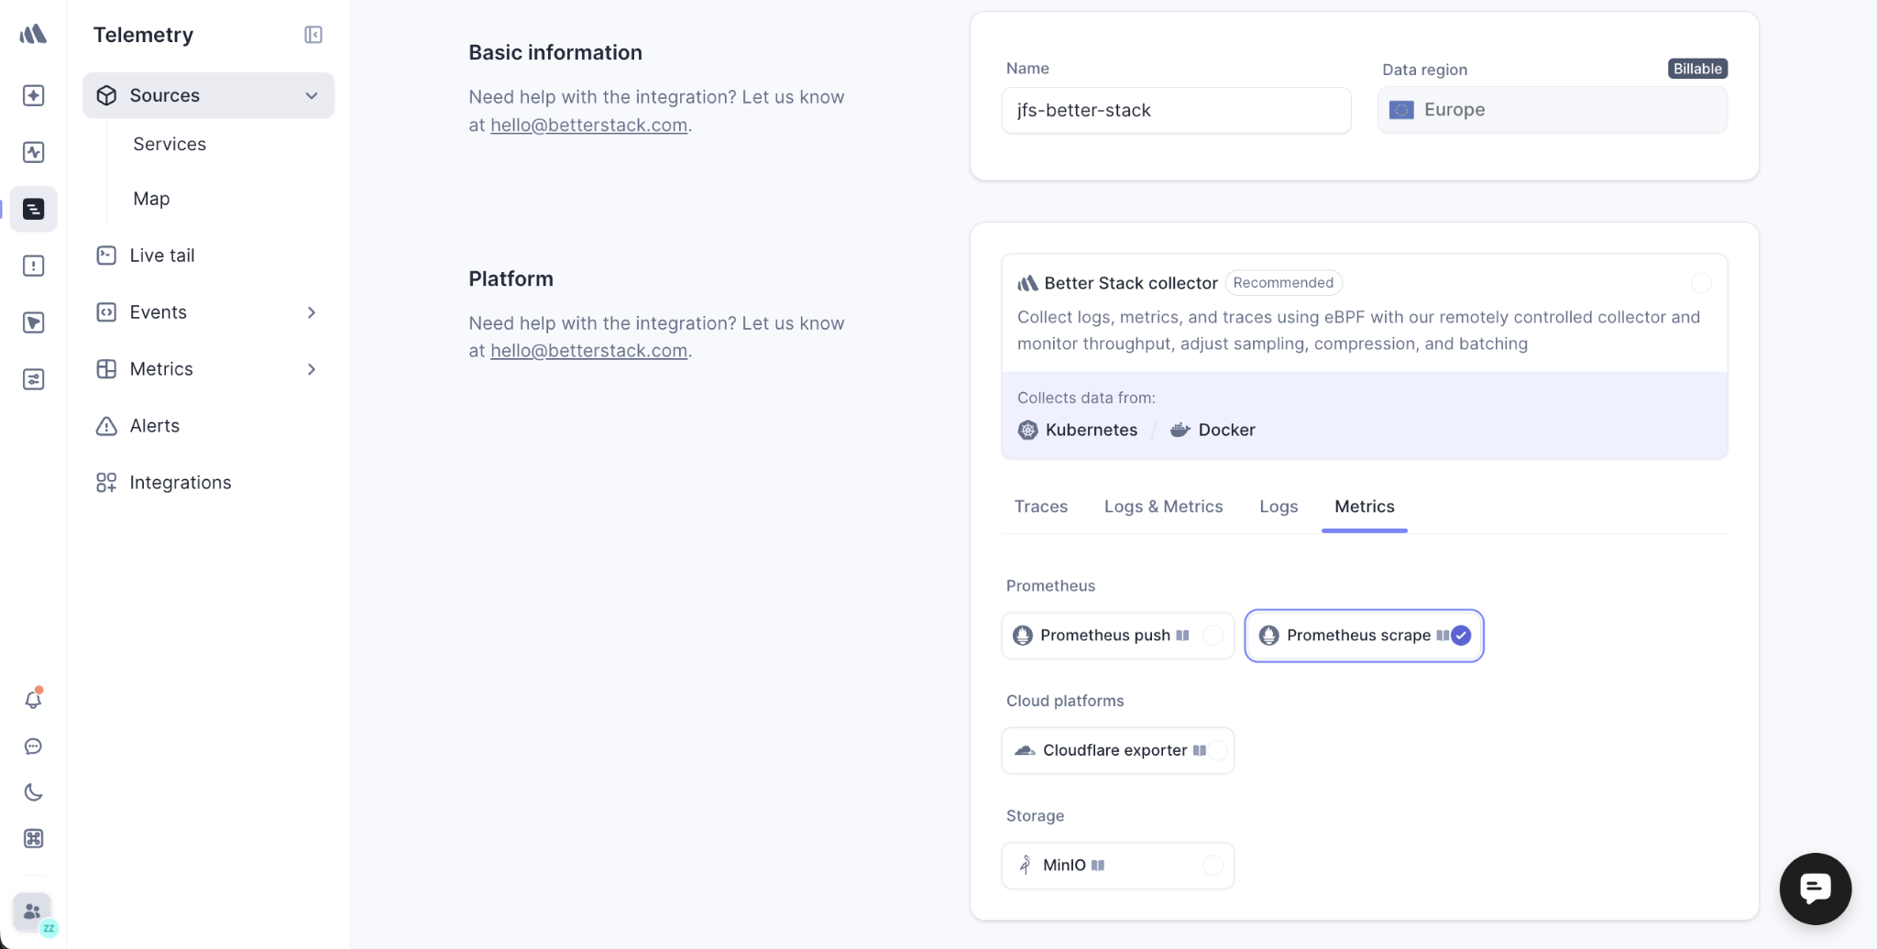1877x949 pixels.
Task: Switch to the Logs tab
Action: 1279,507
